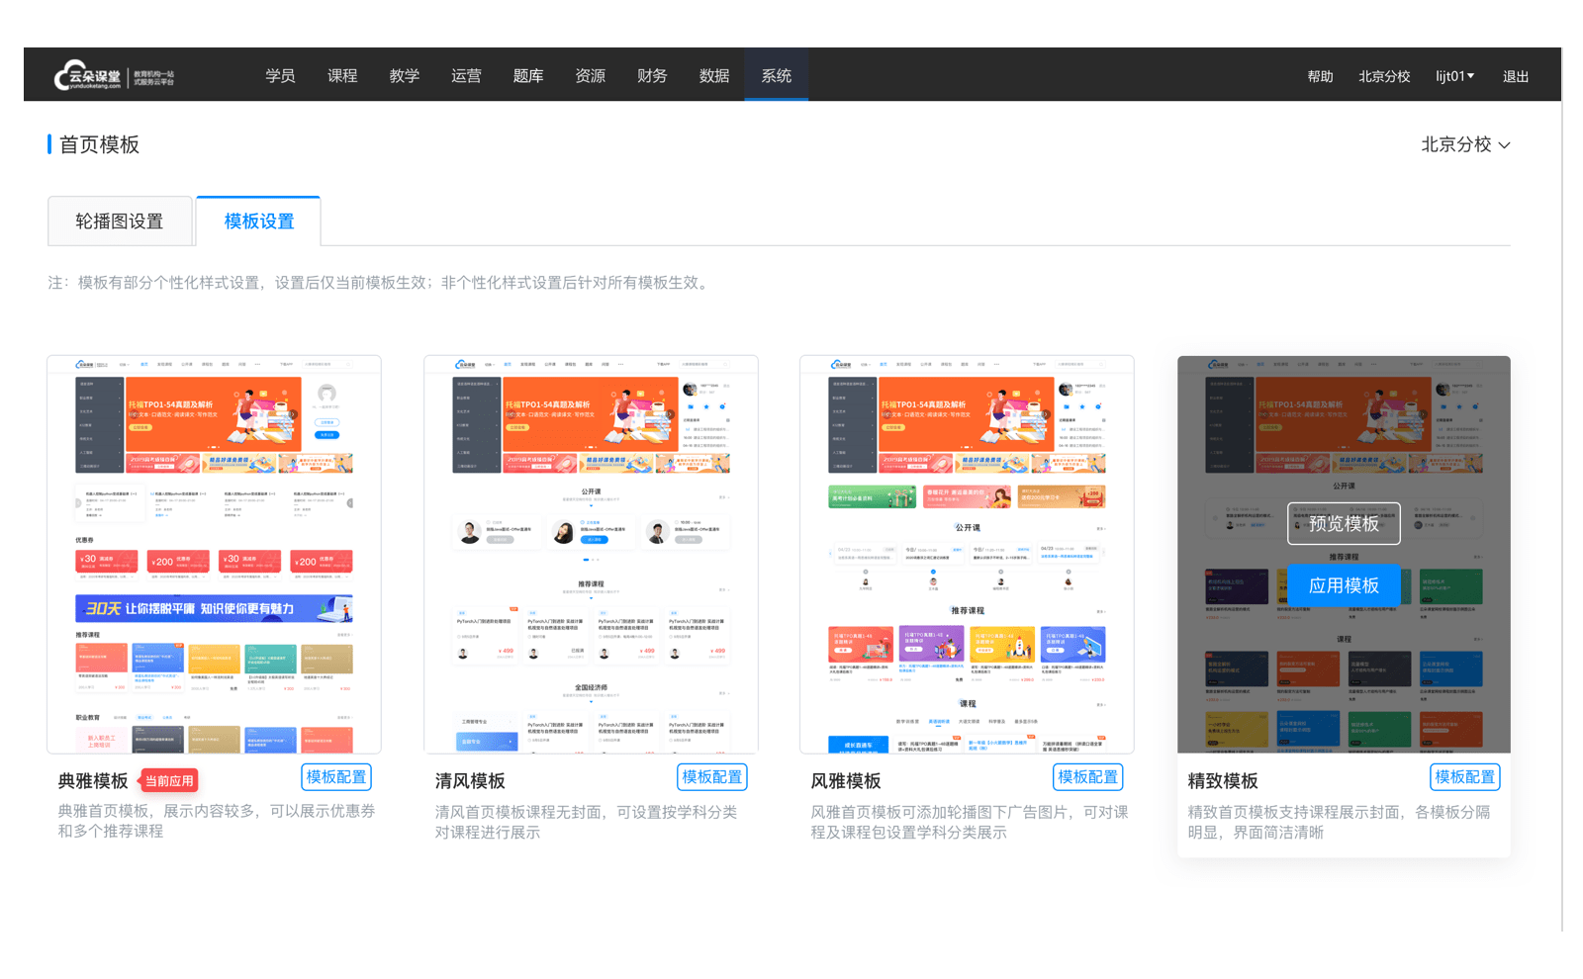This screenshot has width=1583, height=979.
Task: Click 北京分校 in the top navigation bar
Action: [x=1383, y=76]
